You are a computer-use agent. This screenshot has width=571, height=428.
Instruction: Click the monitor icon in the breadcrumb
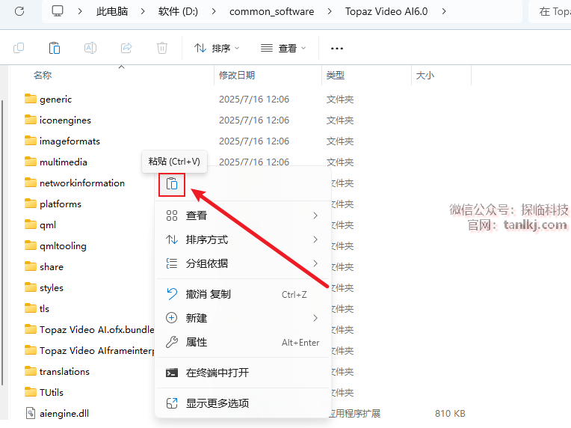[58, 11]
